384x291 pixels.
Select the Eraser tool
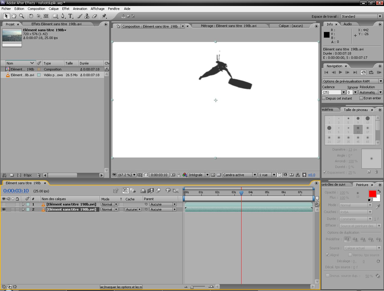[94, 16]
